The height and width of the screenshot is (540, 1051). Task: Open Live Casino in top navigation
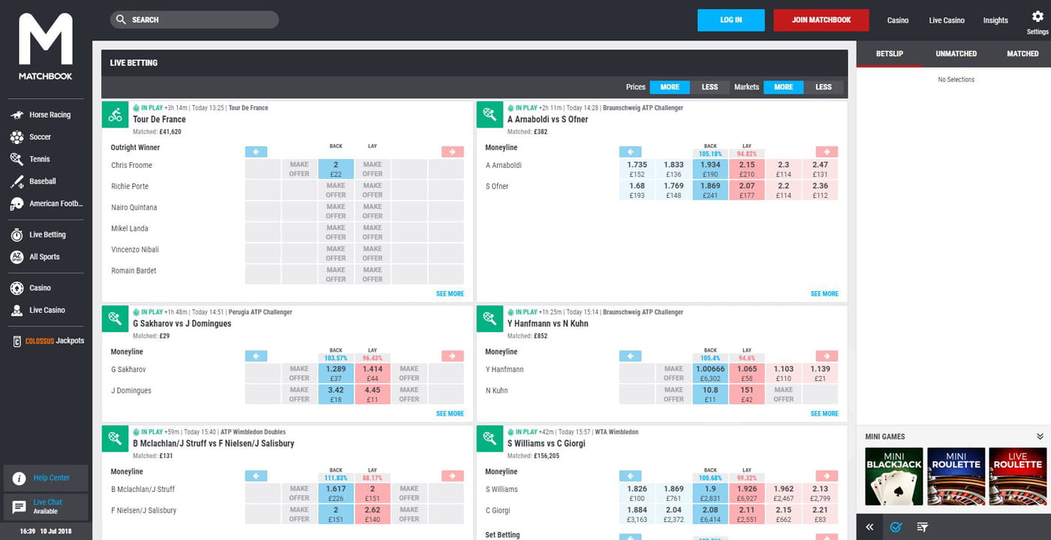coord(947,20)
